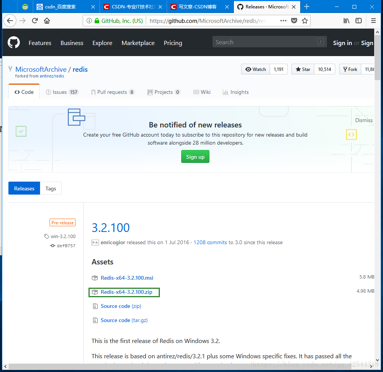
Task: Reload the page with the refresh icon
Action: pyautogui.click(x=35, y=21)
